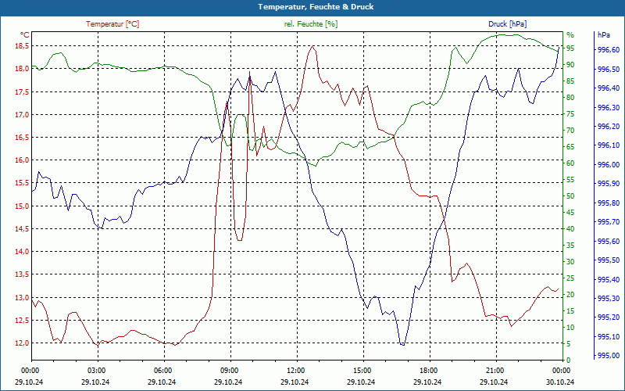Click green humidity axis value "65"
The image size is (625, 391).
pyautogui.click(x=570, y=146)
